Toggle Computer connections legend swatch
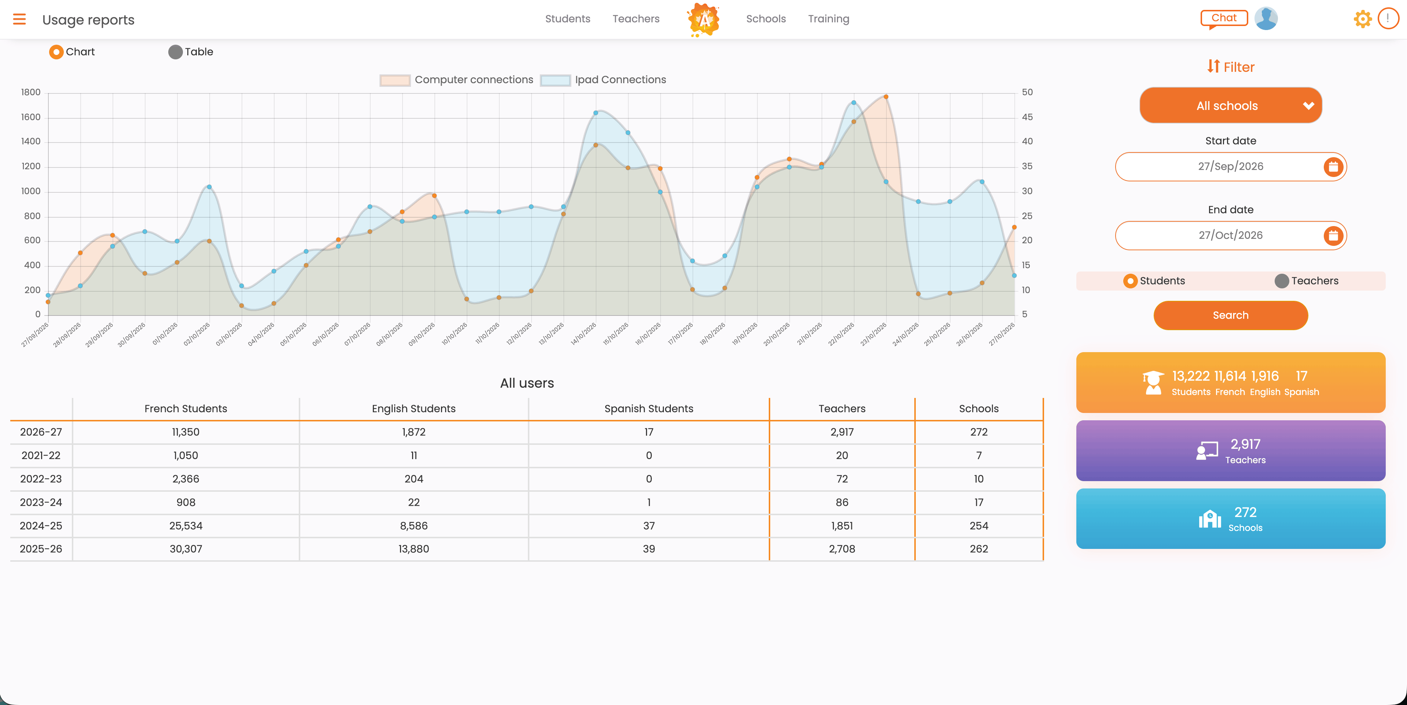Screen dimensions: 1407x705 [395, 80]
